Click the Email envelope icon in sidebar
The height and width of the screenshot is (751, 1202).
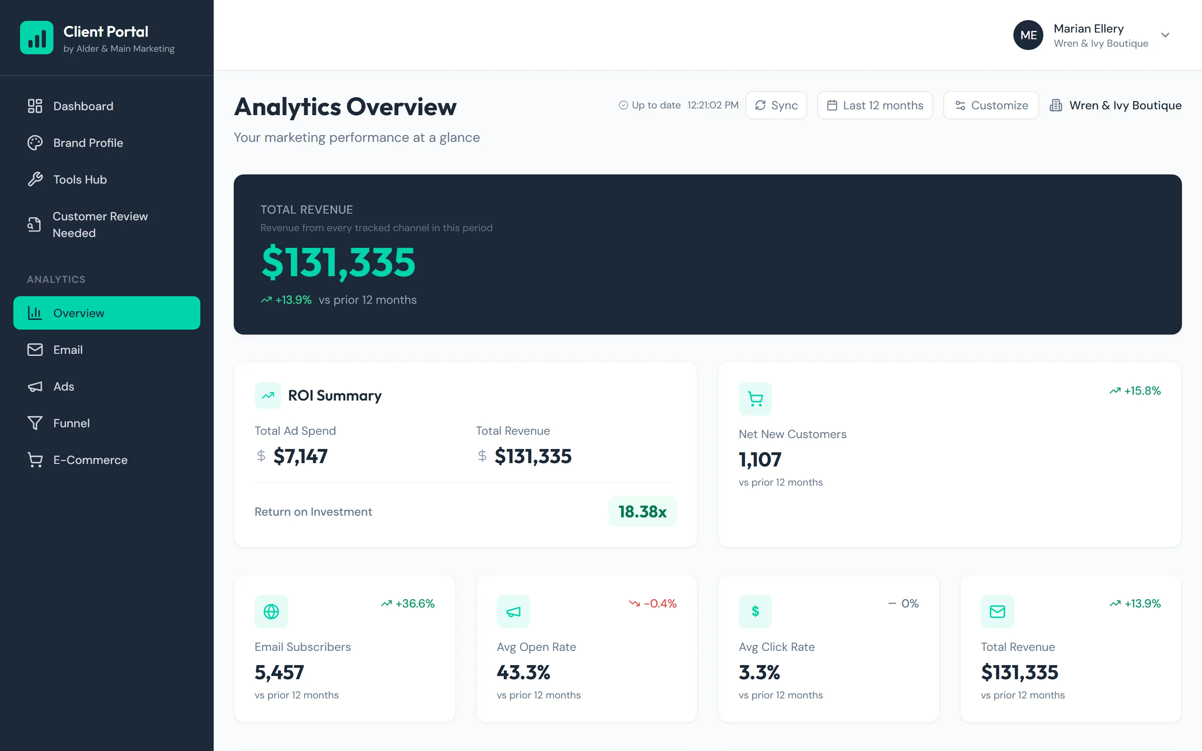pyautogui.click(x=35, y=350)
